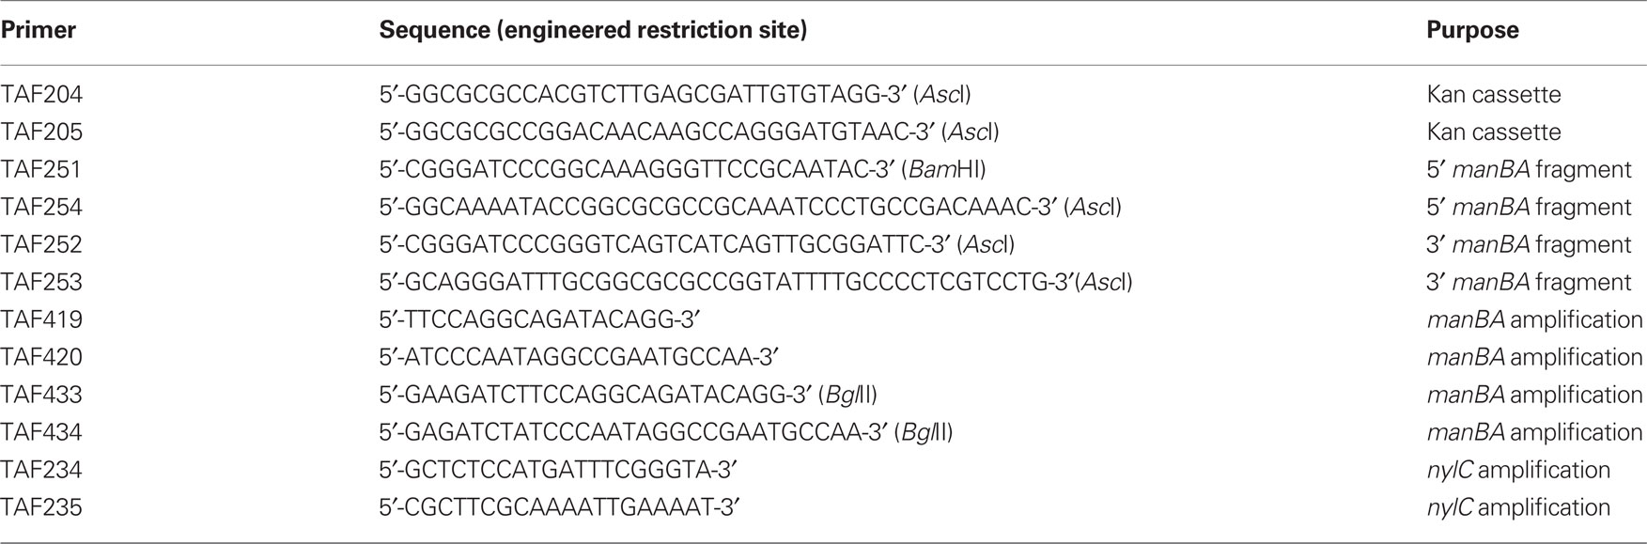
Task: Click the TAF254 sequence cell
Action: click(751, 208)
